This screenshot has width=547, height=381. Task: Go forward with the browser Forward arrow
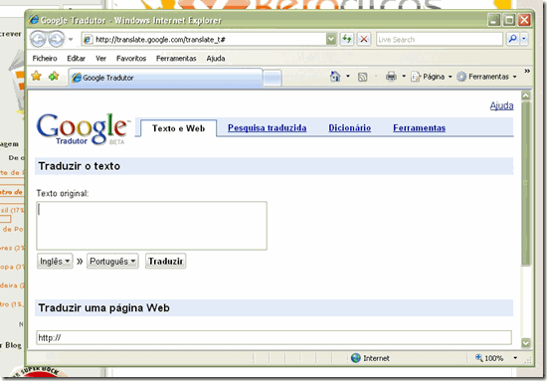56,39
